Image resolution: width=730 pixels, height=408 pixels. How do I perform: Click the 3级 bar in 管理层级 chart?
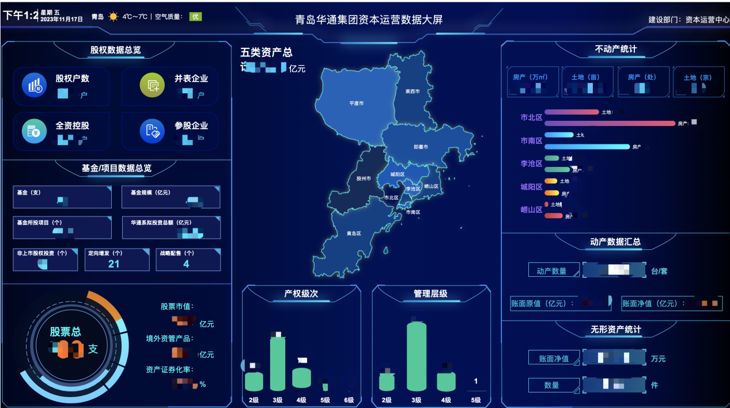tap(417, 357)
